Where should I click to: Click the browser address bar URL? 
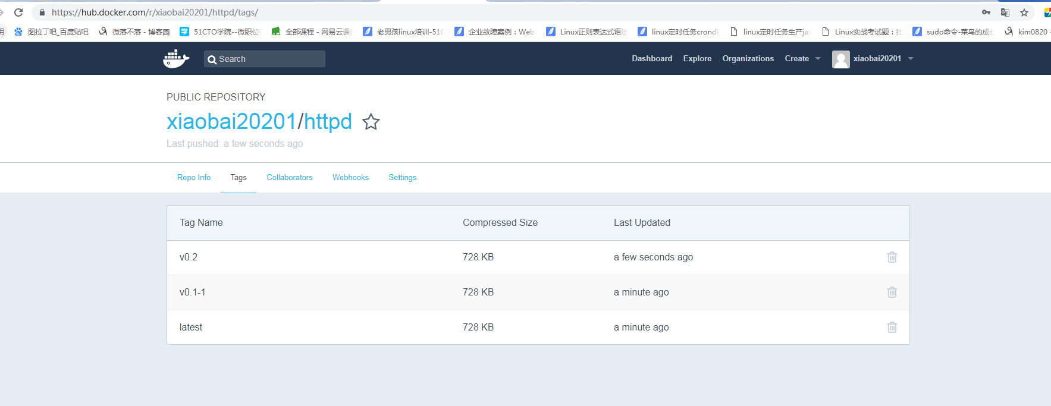coord(155,12)
